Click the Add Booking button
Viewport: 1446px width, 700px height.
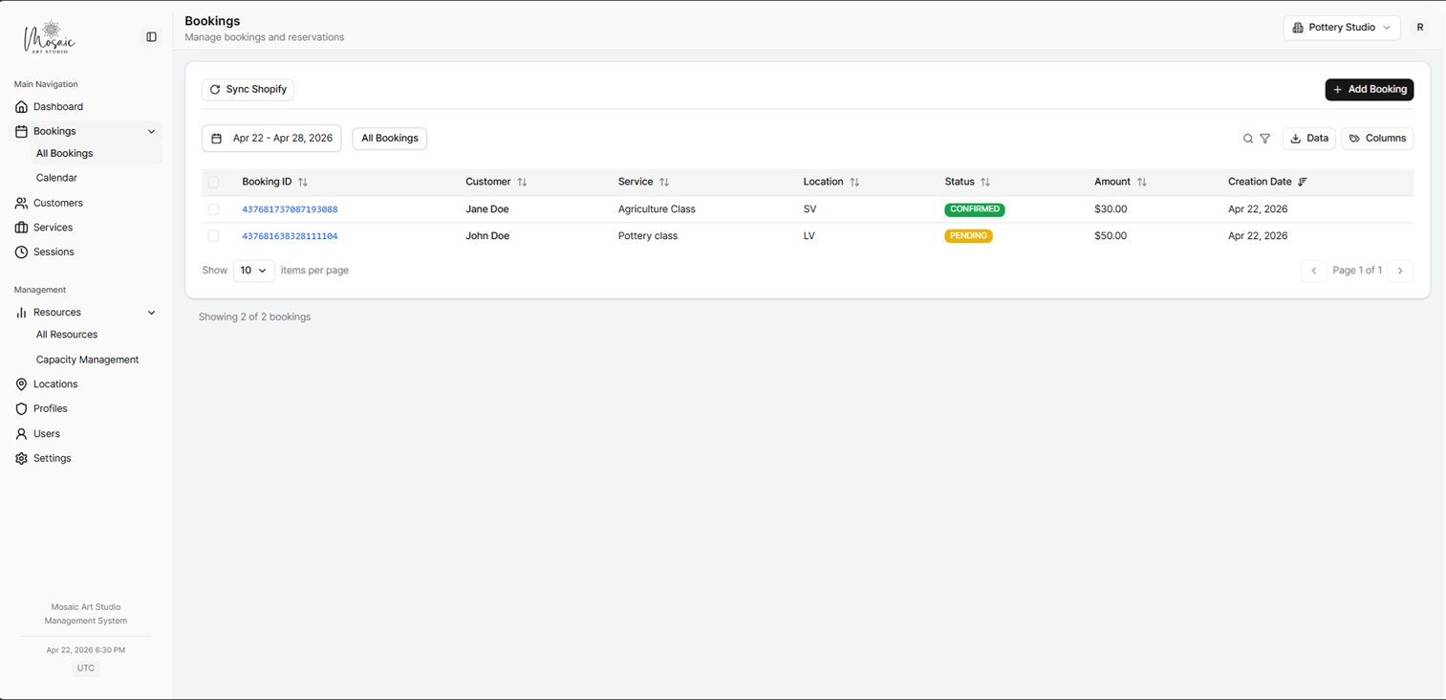1369,89
